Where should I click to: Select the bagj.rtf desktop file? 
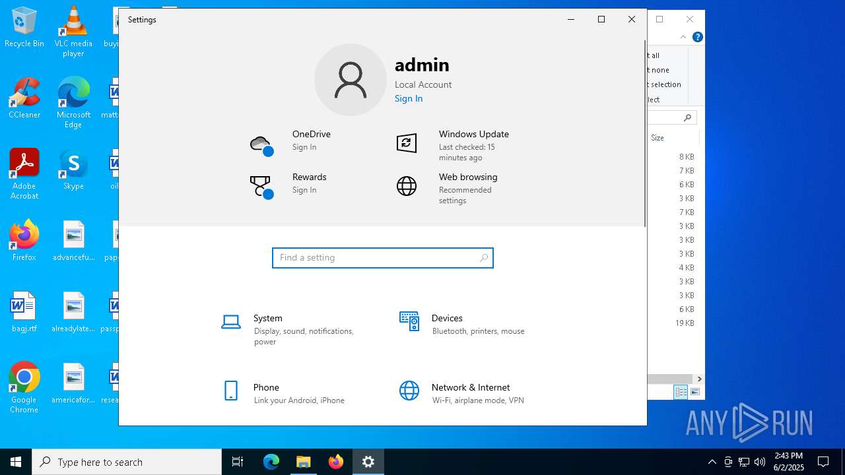tap(24, 312)
